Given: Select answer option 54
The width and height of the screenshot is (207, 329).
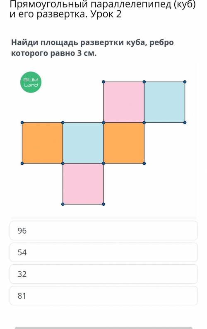Looking at the screenshot, I should (103, 252).
